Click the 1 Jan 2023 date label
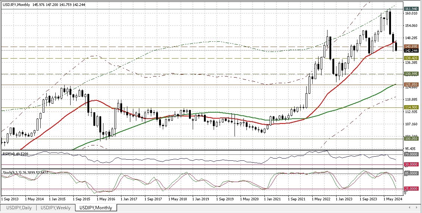The image size is (422, 213). [x=344, y=199]
